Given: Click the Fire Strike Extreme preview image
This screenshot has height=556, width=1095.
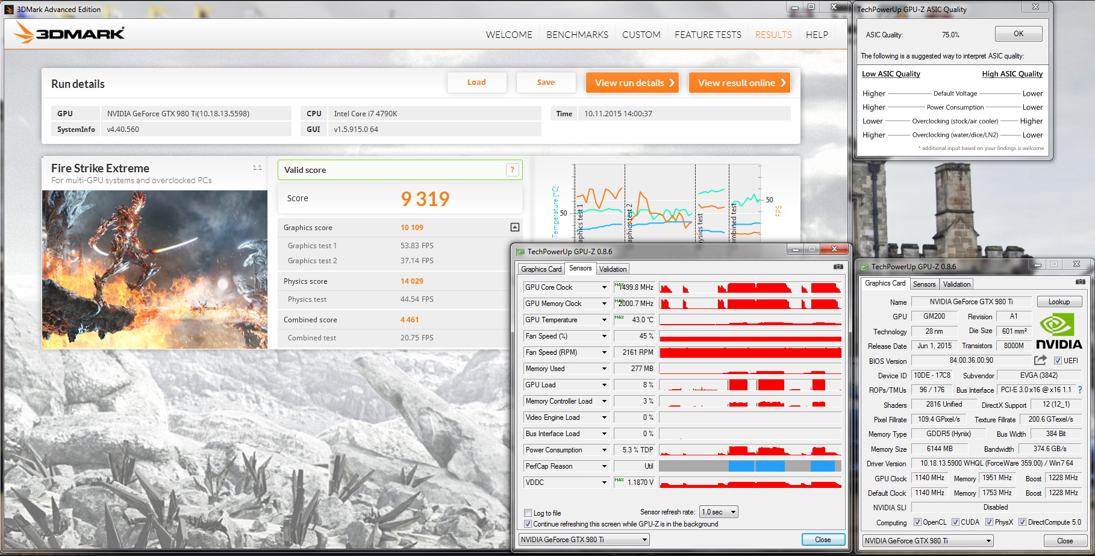Looking at the screenshot, I should pos(155,270).
